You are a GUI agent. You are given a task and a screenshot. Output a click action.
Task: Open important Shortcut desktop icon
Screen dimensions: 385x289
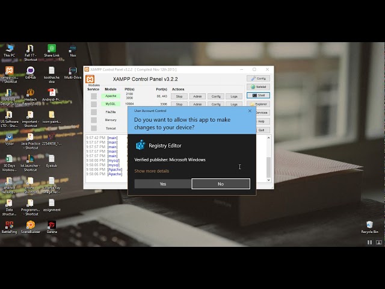coord(31,119)
